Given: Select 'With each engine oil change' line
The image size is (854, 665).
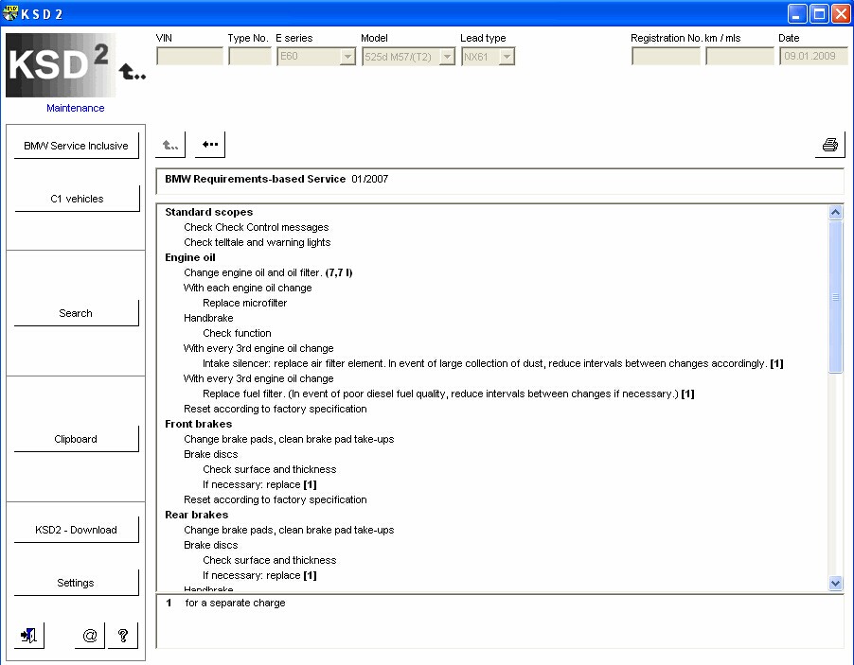Looking at the screenshot, I should tap(248, 288).
